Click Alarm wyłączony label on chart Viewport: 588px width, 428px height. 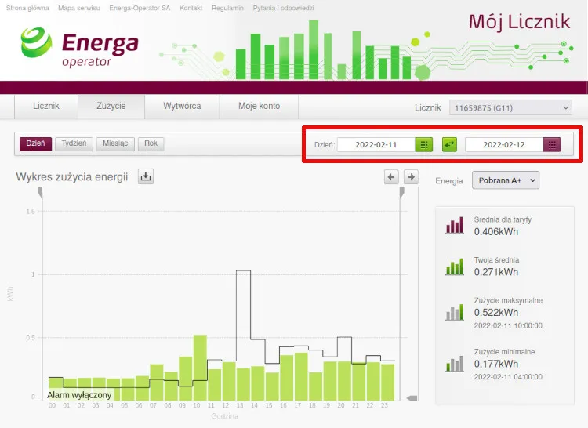(79, 395)
